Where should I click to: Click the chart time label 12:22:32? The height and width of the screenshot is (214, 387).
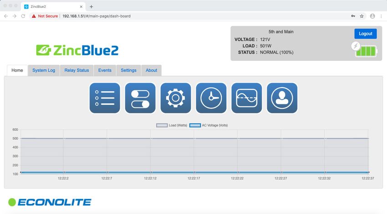click(324, 178)
